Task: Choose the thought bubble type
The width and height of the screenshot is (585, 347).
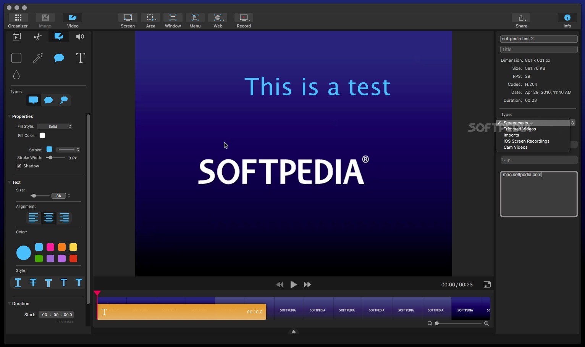Action: coord(64,100)
